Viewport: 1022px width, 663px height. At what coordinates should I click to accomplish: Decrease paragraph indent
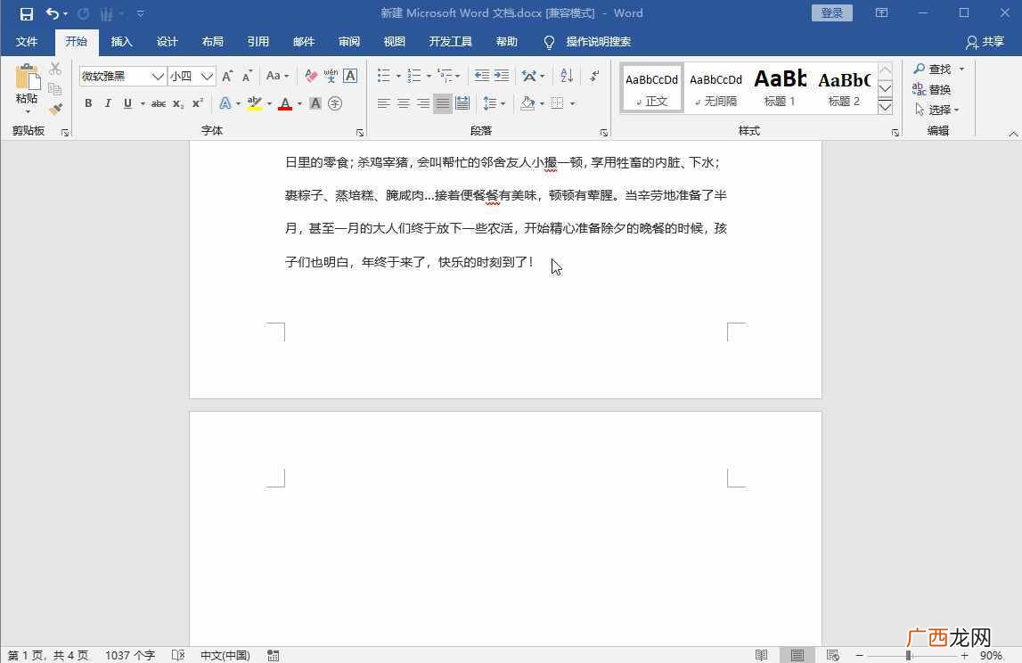point(482,76)
